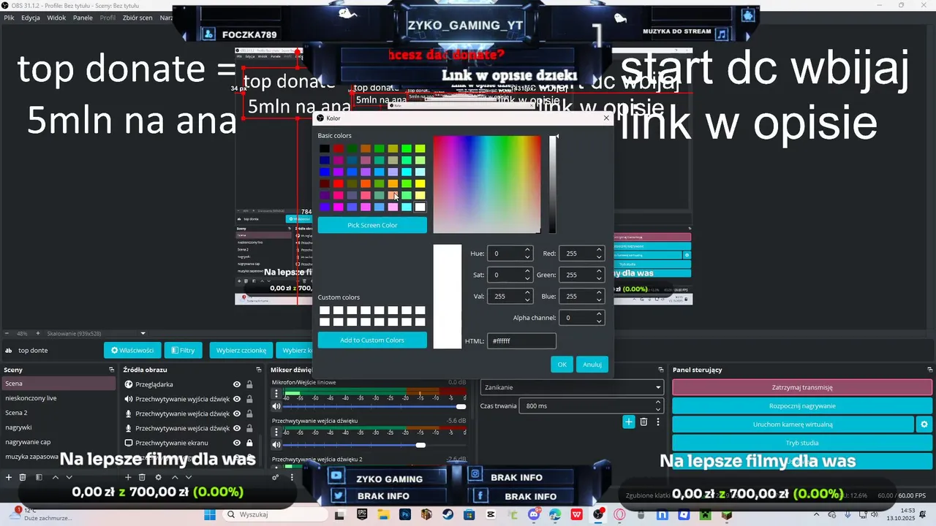The height and width of the screenshot is (526, 936).
Task: Decrease Sat value with down arrow
Action: tap(527, 278)
